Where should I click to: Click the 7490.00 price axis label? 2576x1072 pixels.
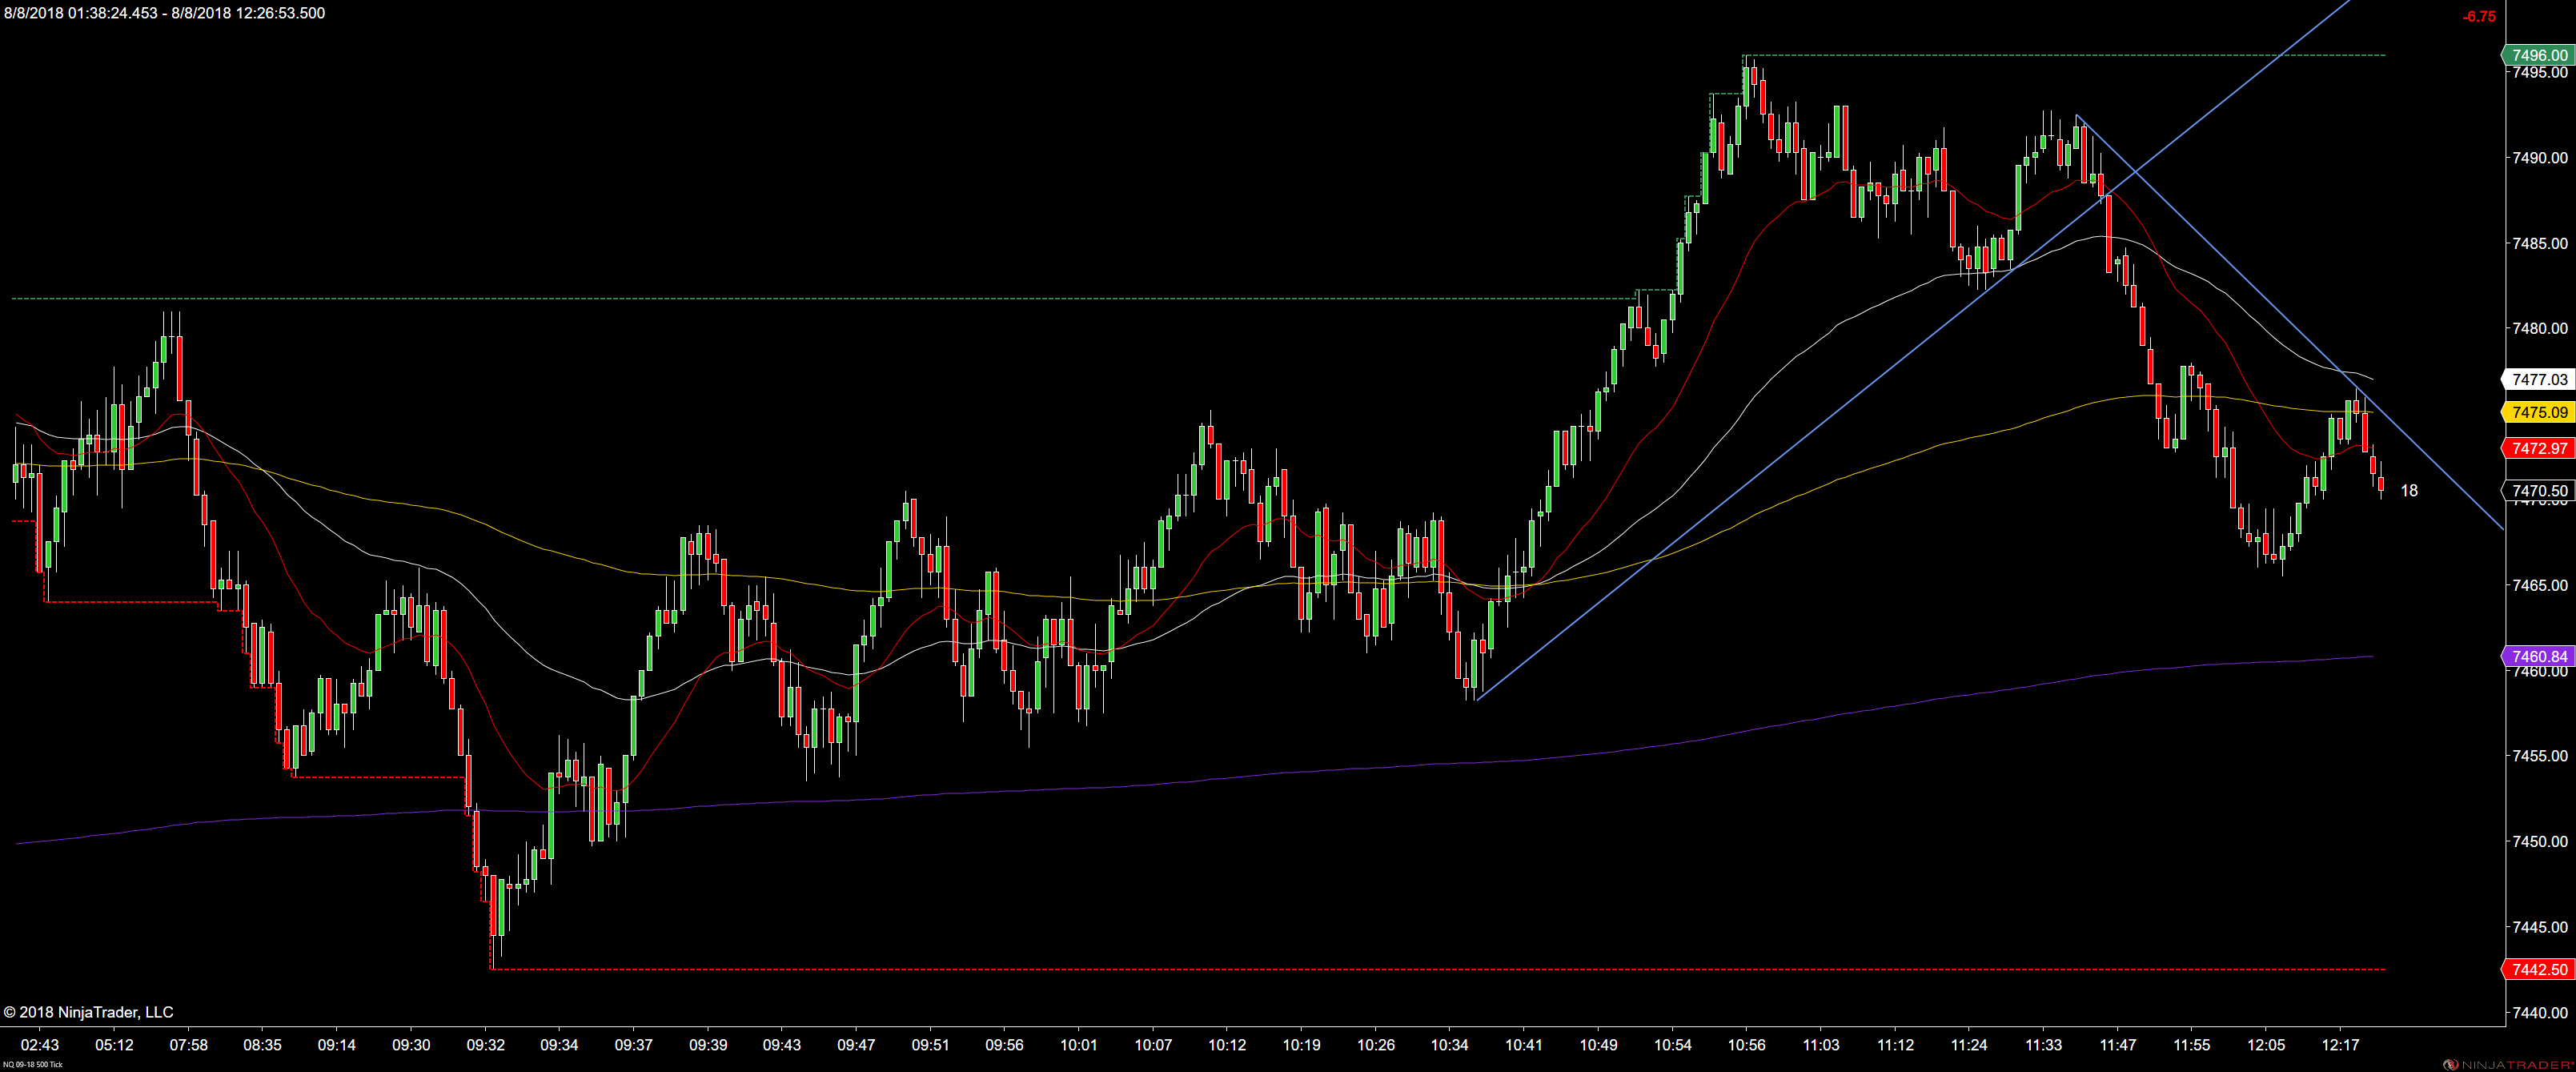(2540, 158)
